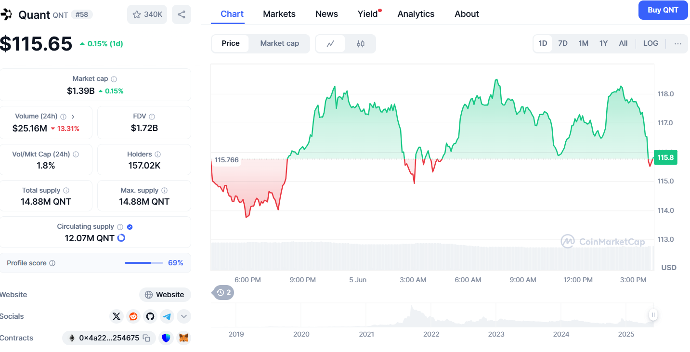Open the Analytics tab
The height and width of the screenshot is (352, 690).
click(416, 14)
